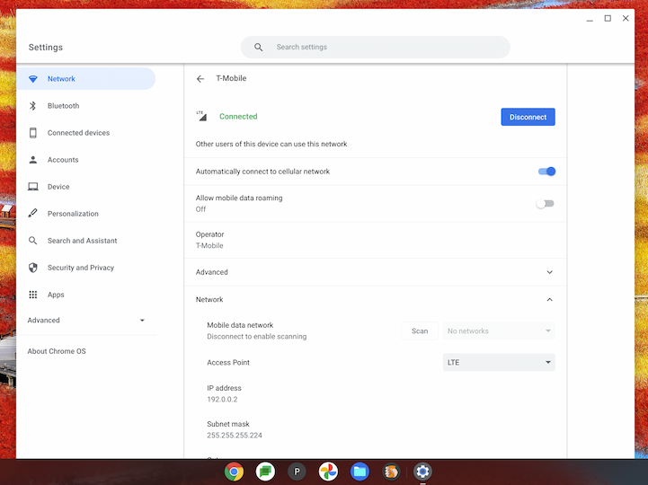648x485 pixels.
Task: Click the Settings title text
Action: pyautogui.click(x=46, y=47)
